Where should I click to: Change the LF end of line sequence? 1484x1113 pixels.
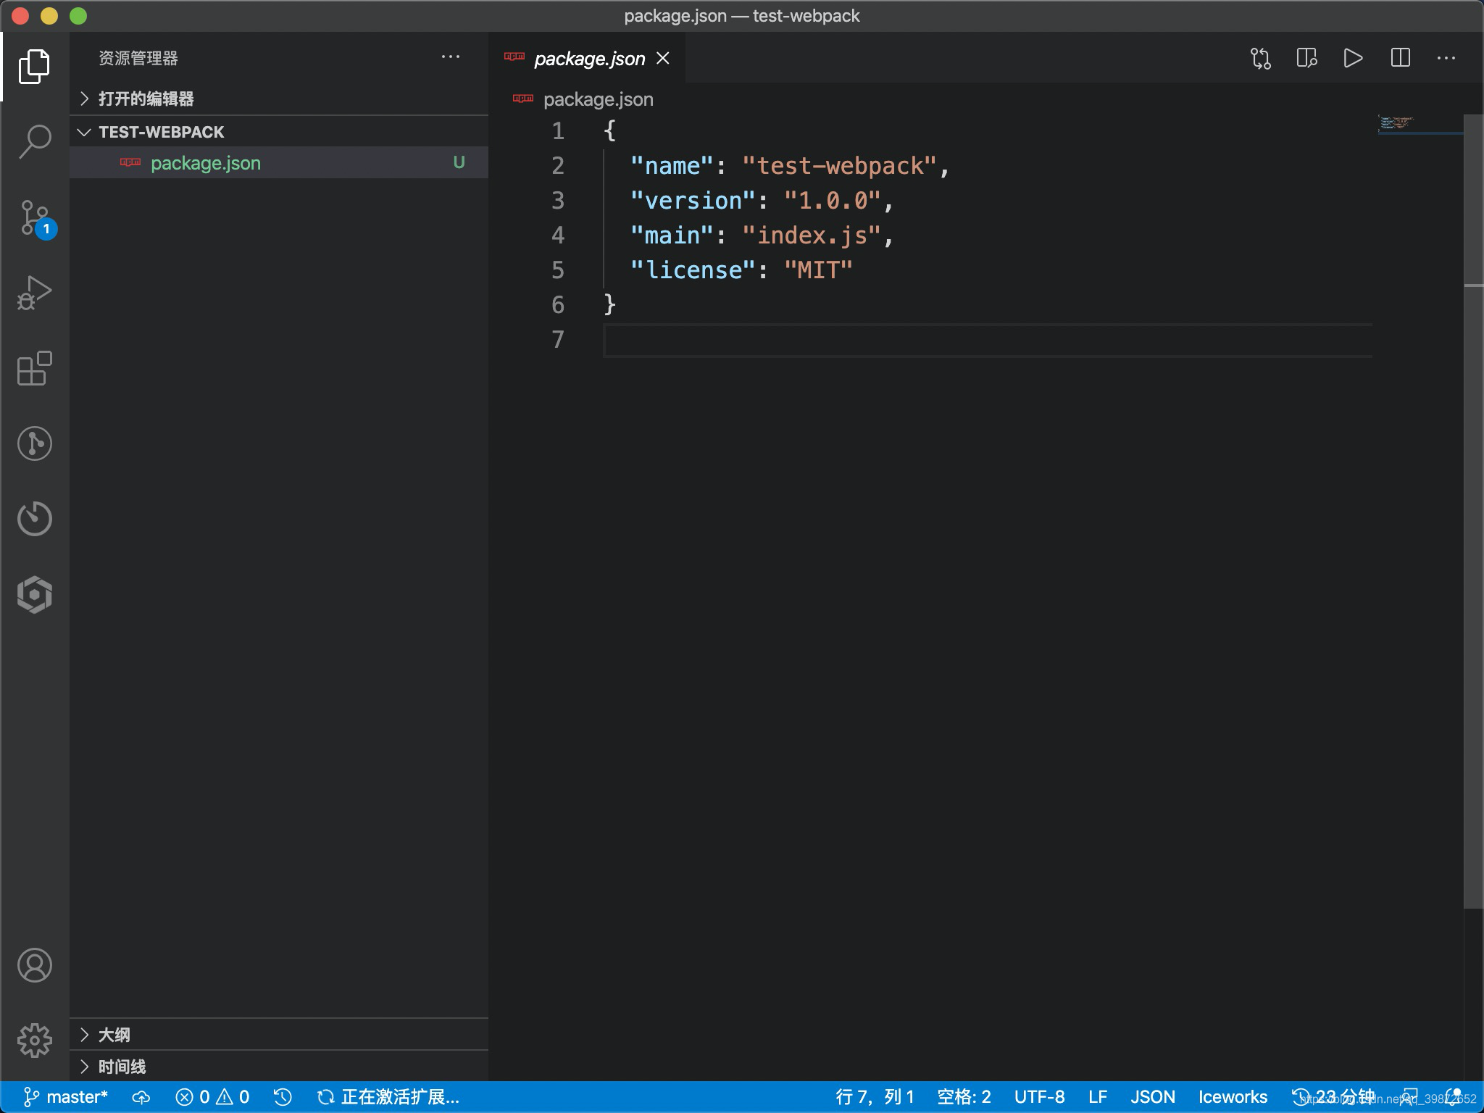pos(1097,1097)
